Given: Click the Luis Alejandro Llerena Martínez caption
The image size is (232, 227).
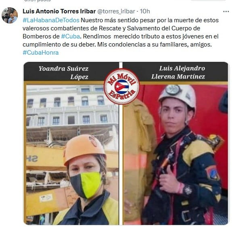Looking at the screenshot, I should pyautogui.click(x=178, y=72).
